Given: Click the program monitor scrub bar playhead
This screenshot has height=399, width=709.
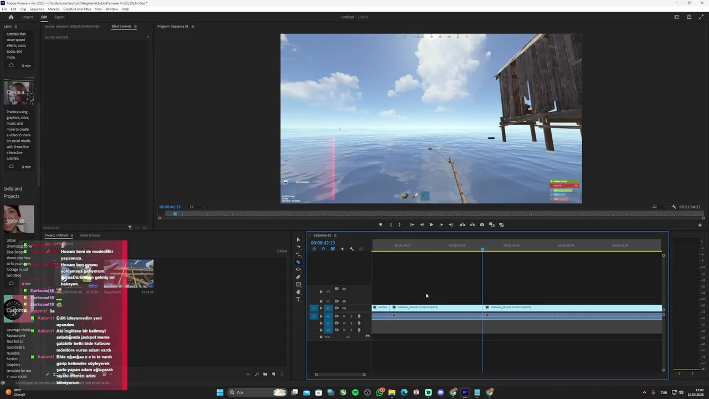Looking at the screenshot, I should pos(175,214).
